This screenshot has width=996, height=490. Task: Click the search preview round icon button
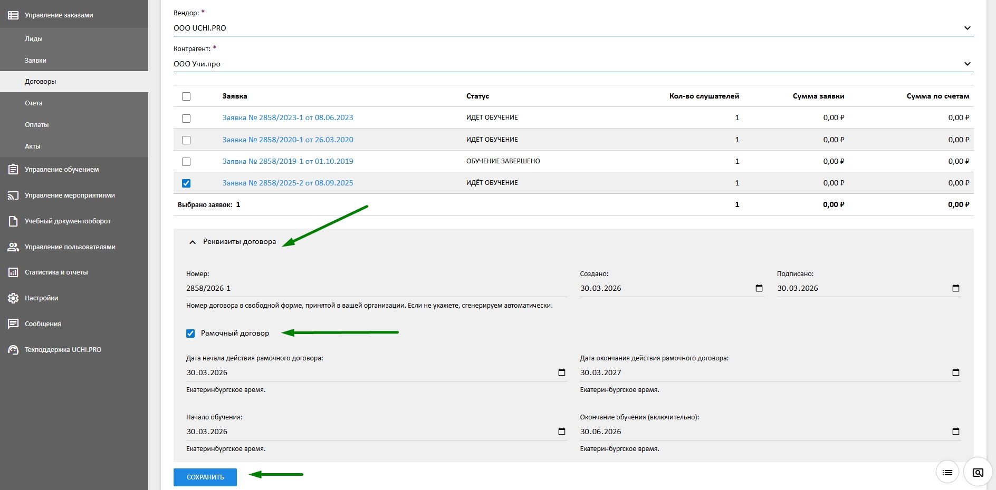pos(978,472)
